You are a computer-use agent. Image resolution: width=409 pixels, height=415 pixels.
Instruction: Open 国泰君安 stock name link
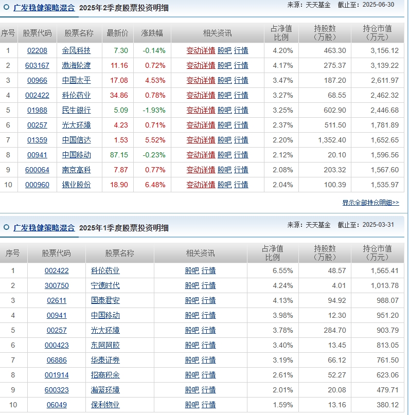105,300
